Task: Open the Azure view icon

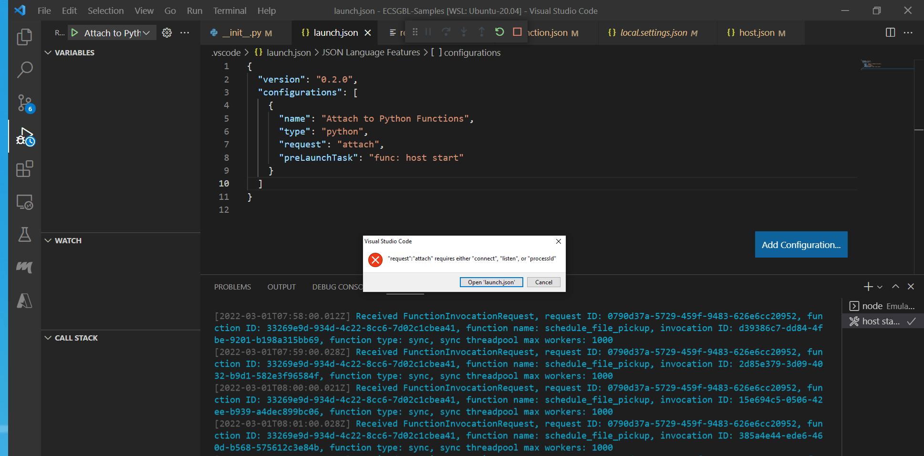Action: pyautogui.click(x=24, y=301)
